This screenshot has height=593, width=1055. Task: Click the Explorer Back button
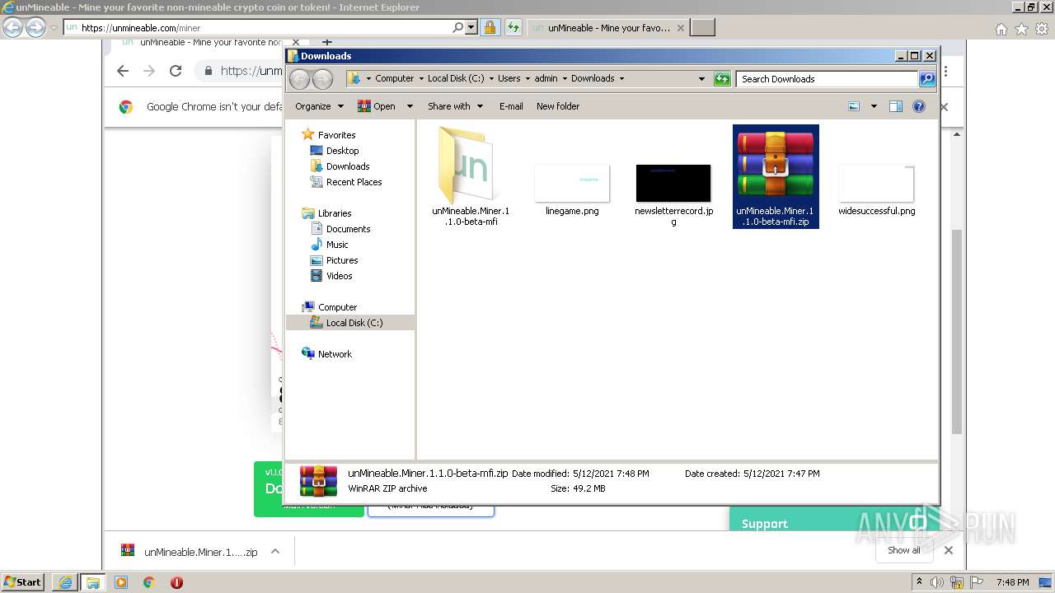[x=299, y=79]
